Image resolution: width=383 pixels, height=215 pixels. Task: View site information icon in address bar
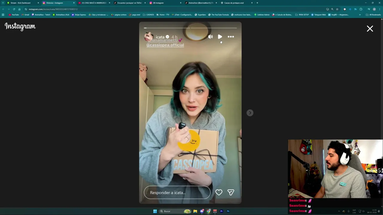(25, 9)
